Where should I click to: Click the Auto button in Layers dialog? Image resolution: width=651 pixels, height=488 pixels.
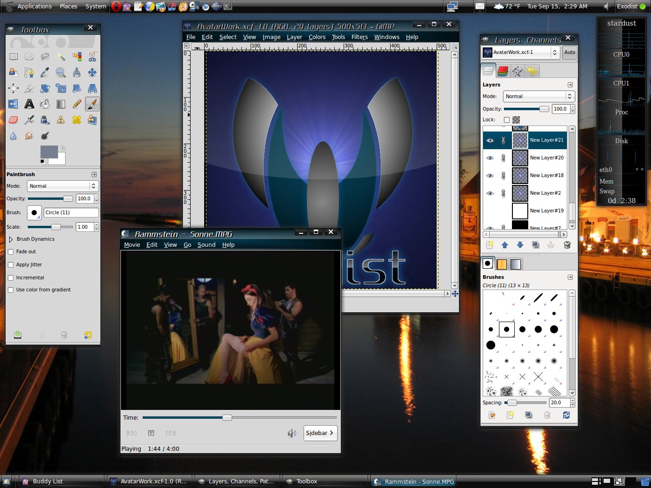570,53
